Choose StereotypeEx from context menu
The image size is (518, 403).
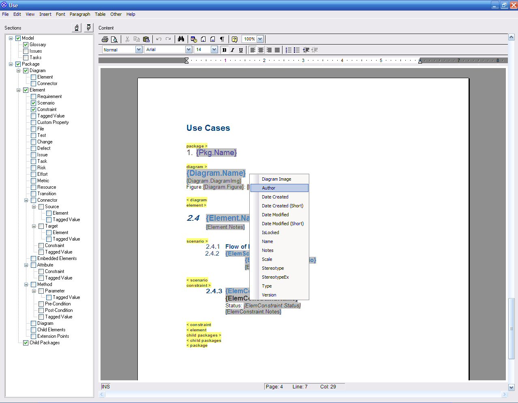tap(279, 277)
